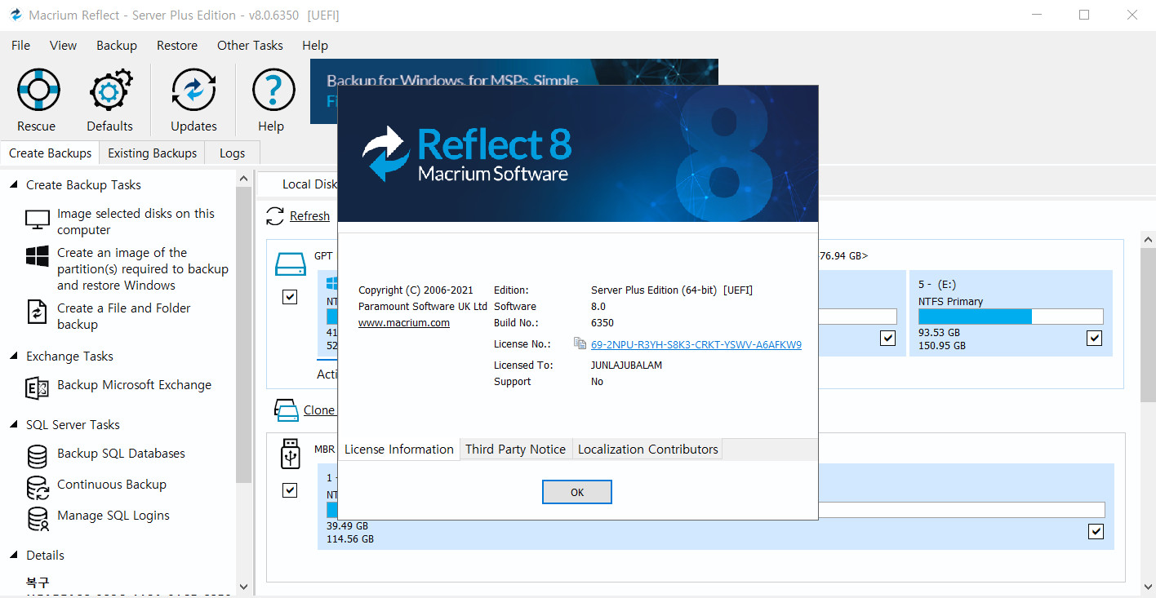
Task: Uncheck the partition 5 (E:) checkbox
Action: [x=1095, y=338]
